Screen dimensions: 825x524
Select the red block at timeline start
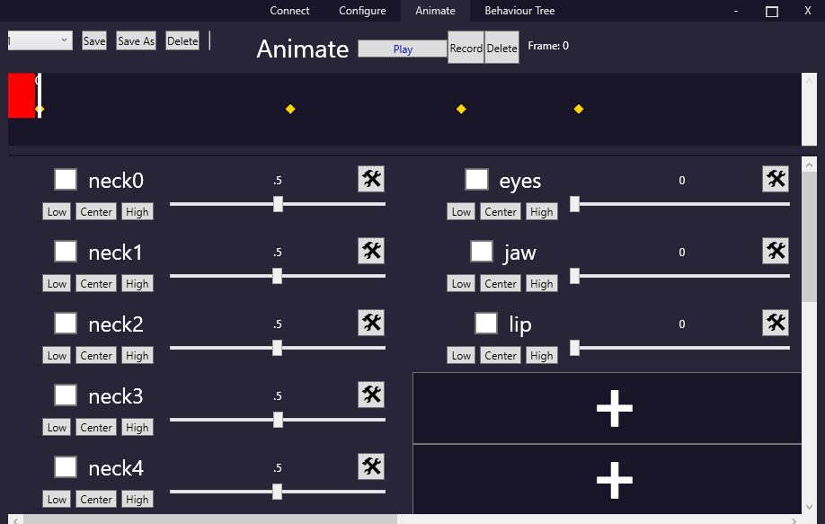21,95
